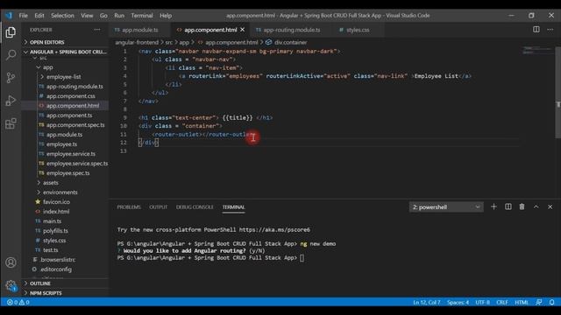Open the Manage gear icon
Image resolution: width=561 pixels, height=315 pixels.
(x=11, y=285)
